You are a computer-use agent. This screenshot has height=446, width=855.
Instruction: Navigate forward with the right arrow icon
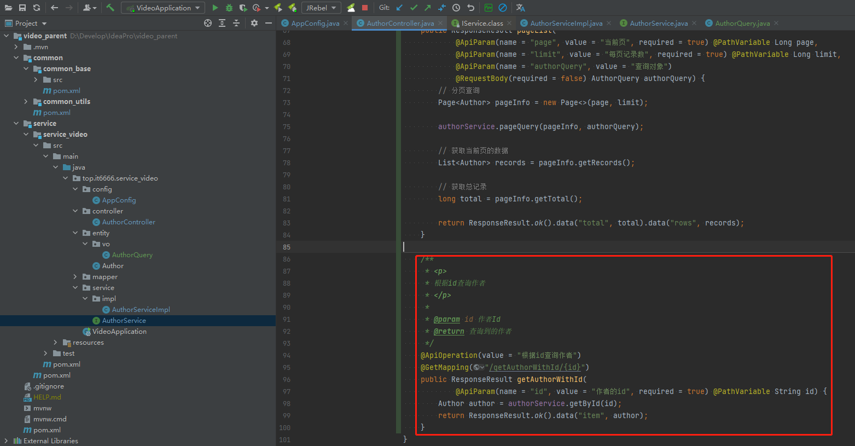(69, 8)
